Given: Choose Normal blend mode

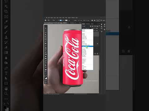Looking at the screenshot, I should 88,30.
